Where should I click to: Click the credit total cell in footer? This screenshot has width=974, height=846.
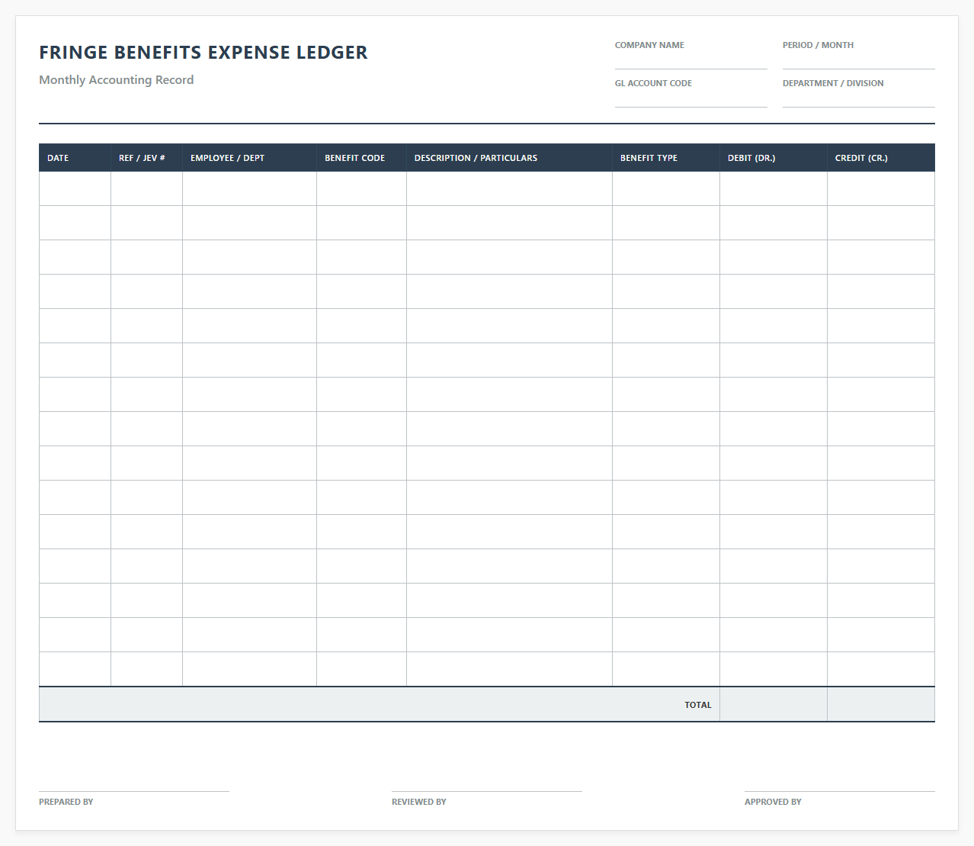[x=881, y=704]
